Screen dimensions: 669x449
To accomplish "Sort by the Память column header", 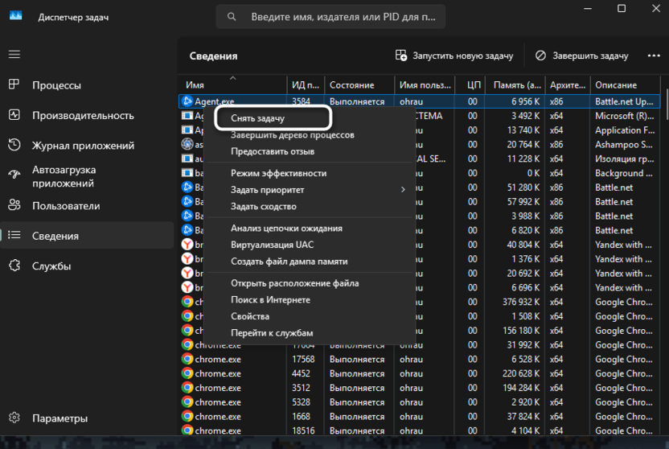I will (515, 85).
